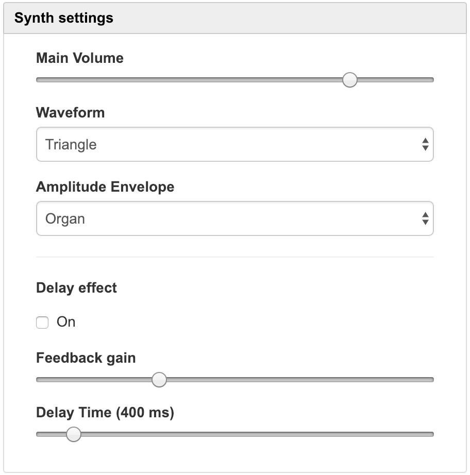This screenshot has height=475, width=470.
Task: Click the Amplitude Envelope select arrows icon
Action: 425,219
